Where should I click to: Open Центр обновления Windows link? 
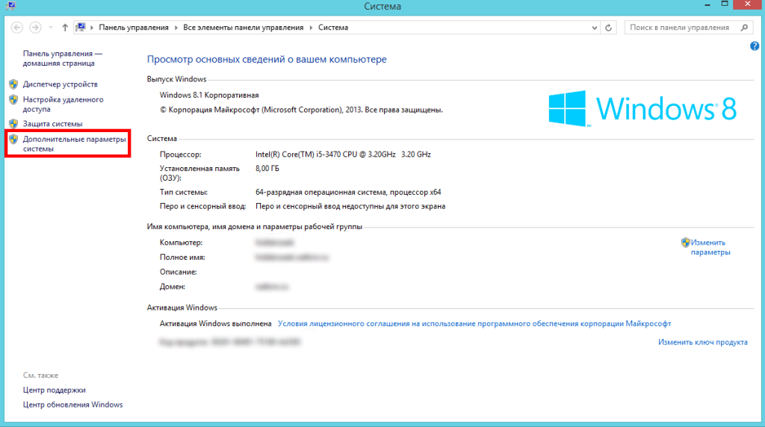(72, 405)
